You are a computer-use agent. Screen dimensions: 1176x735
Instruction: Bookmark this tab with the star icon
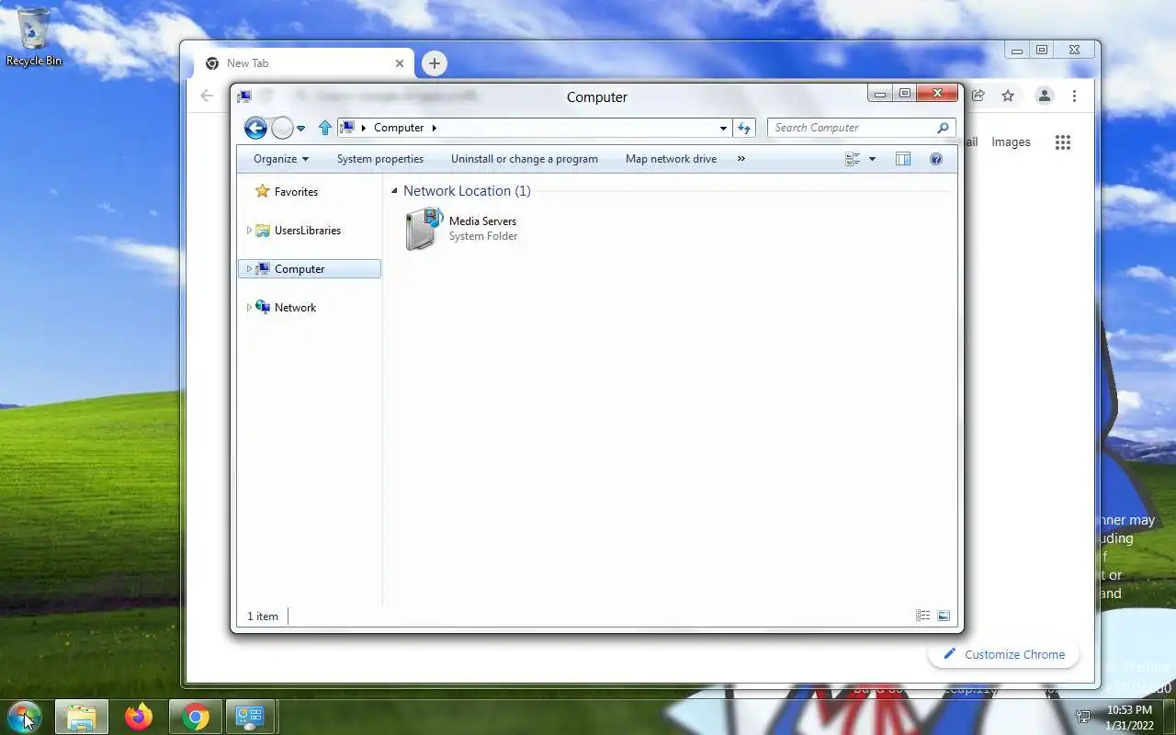pyautogui.click(x=1008, y=96)
